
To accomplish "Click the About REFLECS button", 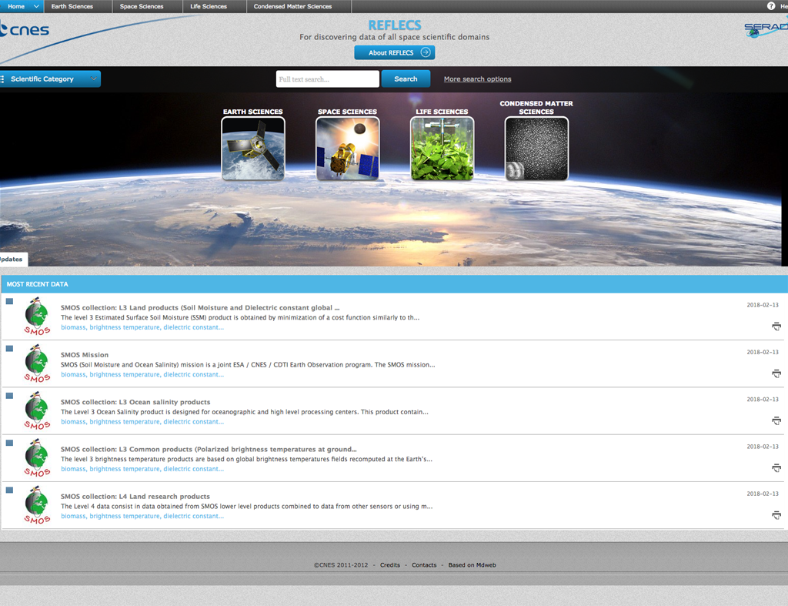I will (x=394, y=52).
